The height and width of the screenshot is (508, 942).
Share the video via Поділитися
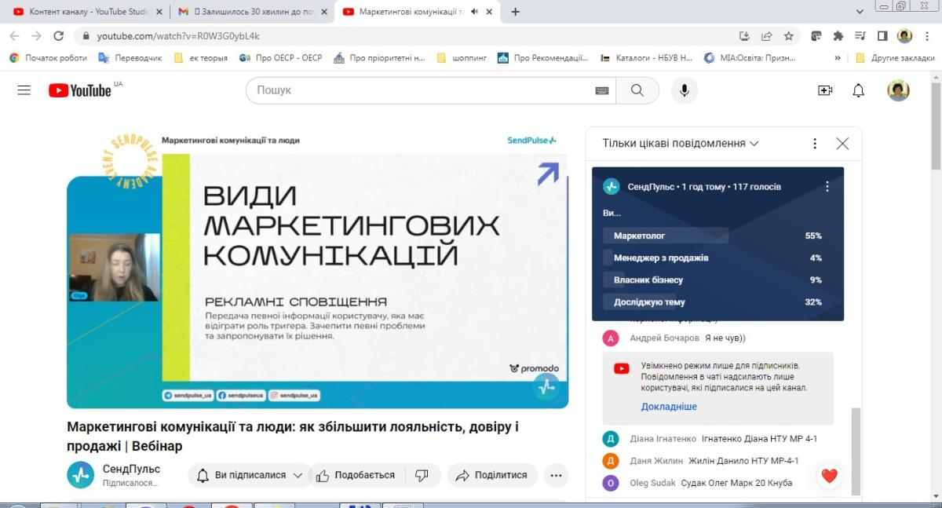491,475
